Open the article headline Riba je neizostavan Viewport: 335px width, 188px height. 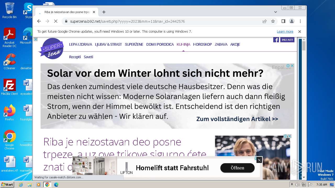125,154
